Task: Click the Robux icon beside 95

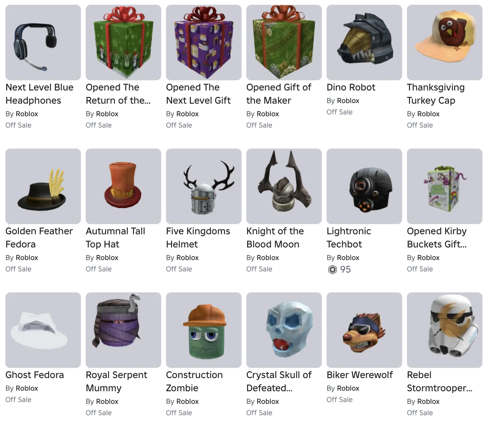Action: 332,270
